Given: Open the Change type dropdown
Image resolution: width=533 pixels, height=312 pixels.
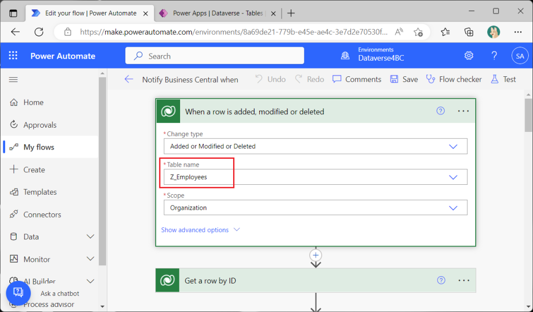Looking at the screenshot, I should pos(315,146).
